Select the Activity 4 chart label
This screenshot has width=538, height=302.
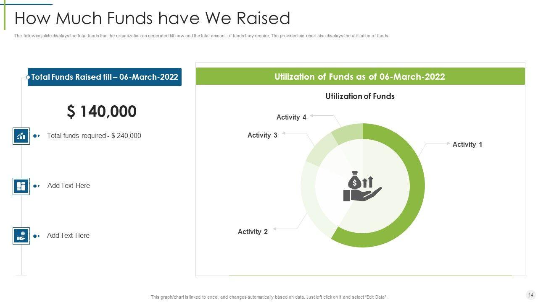pyautogui.click(x=291, y=117)
